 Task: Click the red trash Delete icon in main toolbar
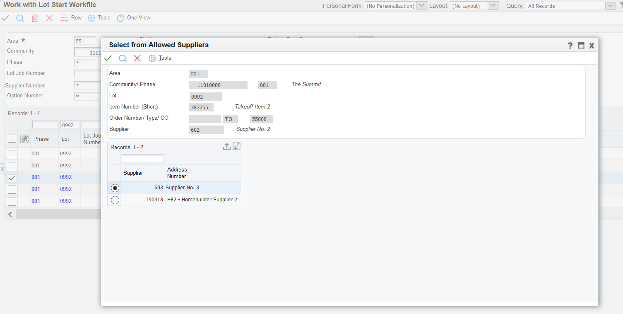pos(35,18)
